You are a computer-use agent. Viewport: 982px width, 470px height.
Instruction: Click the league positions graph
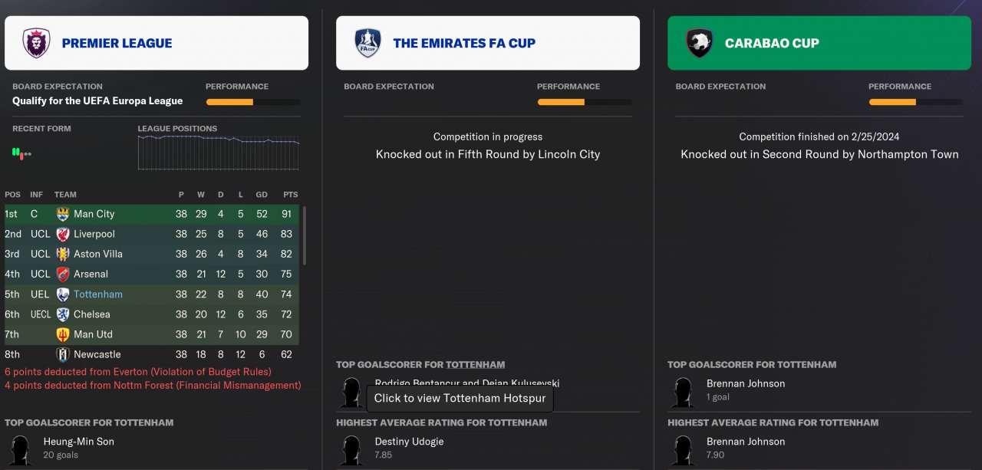point(219,153)
